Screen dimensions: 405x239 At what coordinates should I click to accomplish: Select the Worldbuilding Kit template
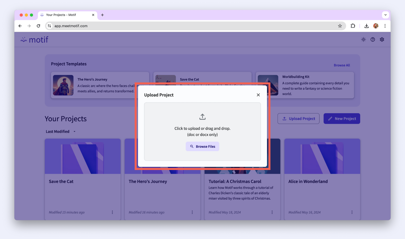point(305,85)
